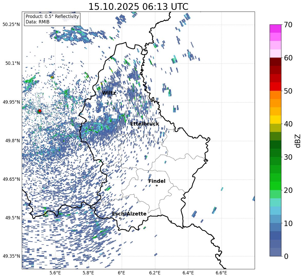Click the 6.4°E longitude label
This screenshot has height=278, width=304.
[188, 273]
